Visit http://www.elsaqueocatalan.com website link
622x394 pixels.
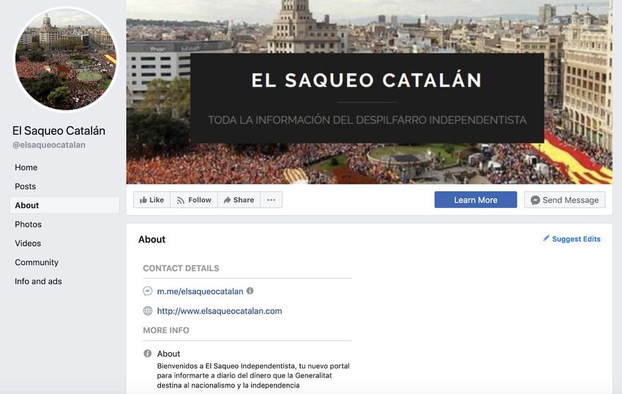tap(220, 311)
